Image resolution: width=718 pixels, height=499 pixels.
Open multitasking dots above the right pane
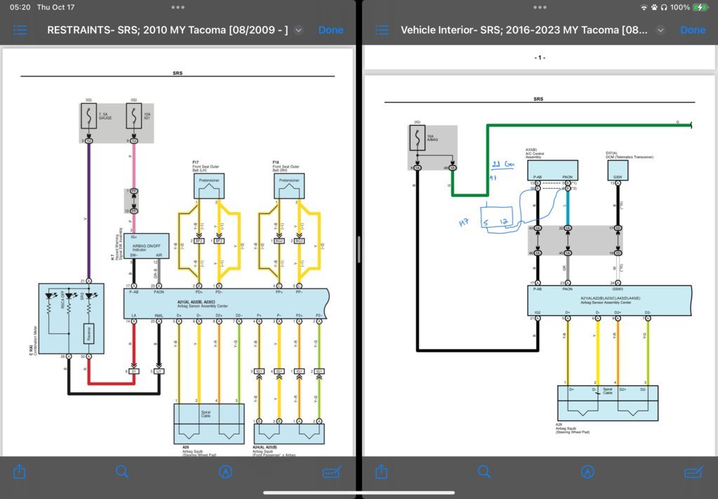(x=540, y=7)
